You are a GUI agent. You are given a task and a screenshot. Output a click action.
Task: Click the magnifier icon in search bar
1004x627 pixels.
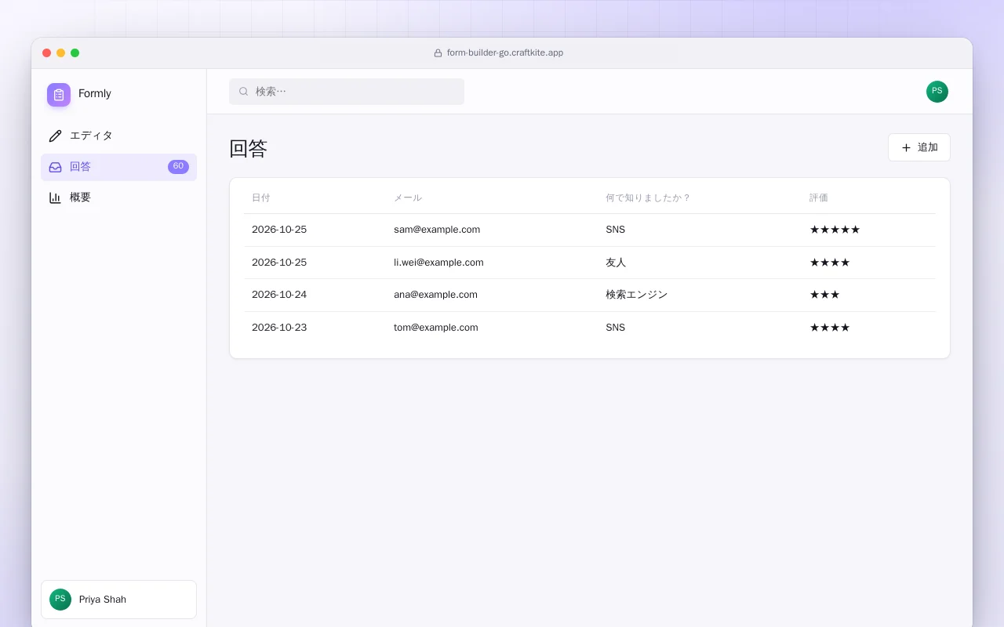244,92
